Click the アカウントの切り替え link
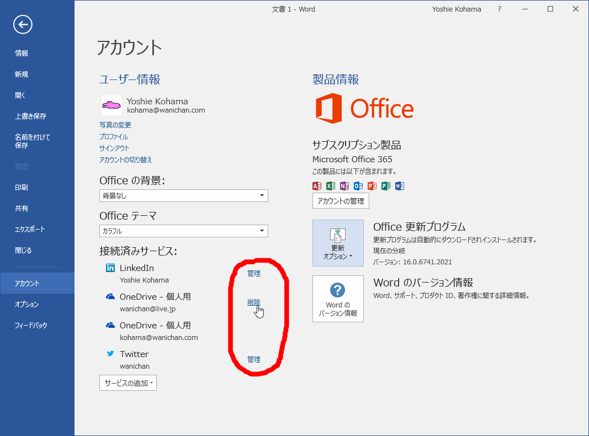Viewport: 589px width, 436px height. 125,160
